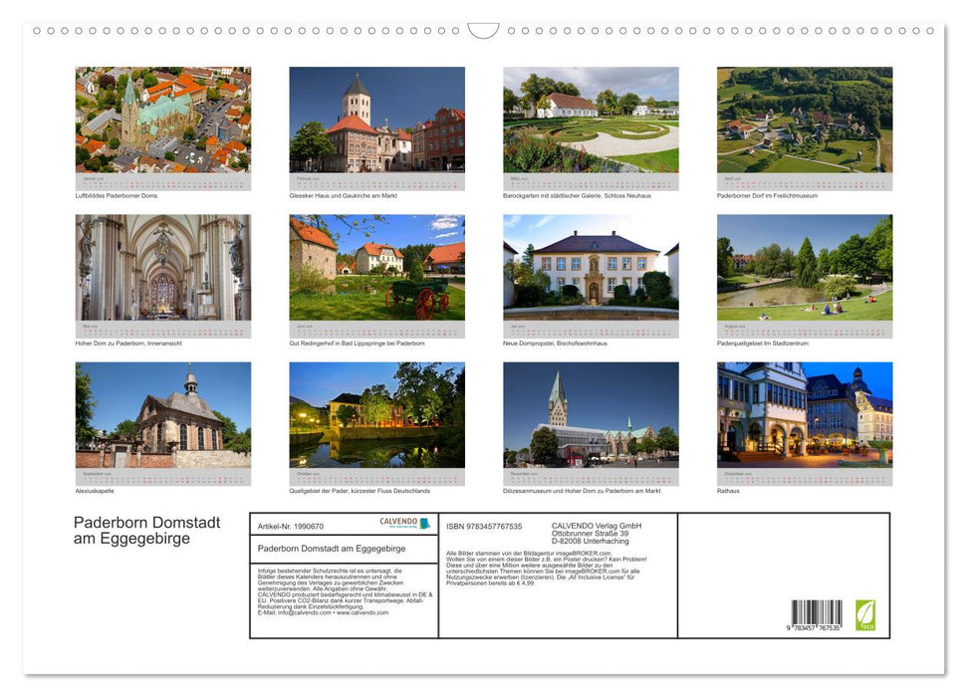Click the ISBN 9783457767535 number

[x=485, y=526]
